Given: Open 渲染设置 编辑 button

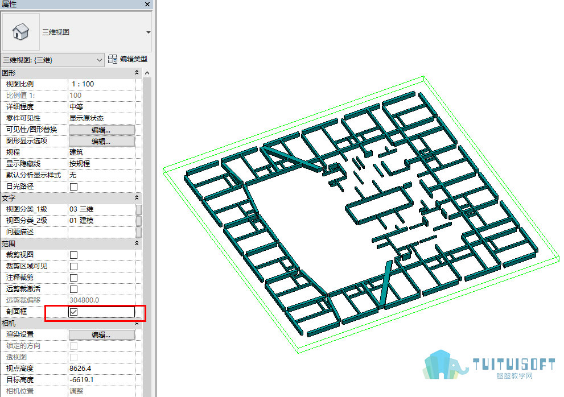Looking at the screenshot, I should click(102, 335).
